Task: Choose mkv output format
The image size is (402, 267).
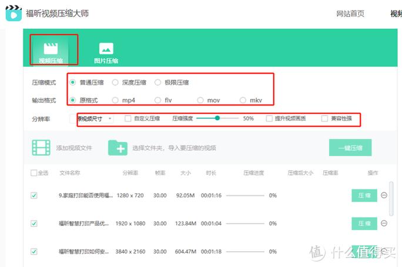Action: point(243,100)
